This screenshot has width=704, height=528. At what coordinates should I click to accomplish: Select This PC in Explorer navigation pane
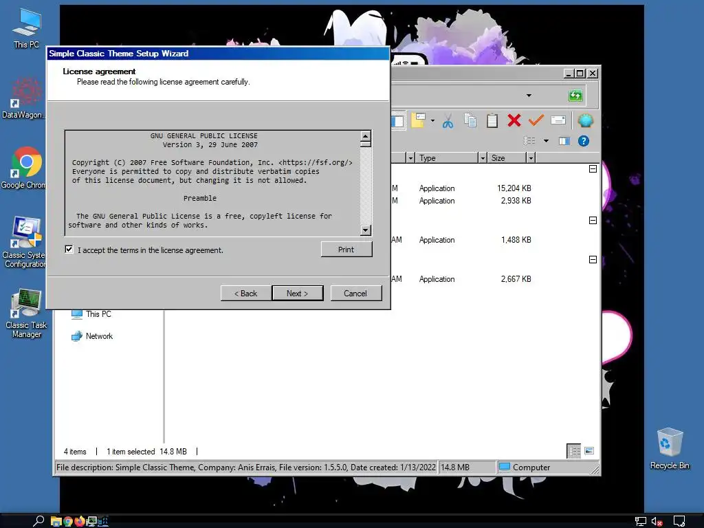click(92, 313)
